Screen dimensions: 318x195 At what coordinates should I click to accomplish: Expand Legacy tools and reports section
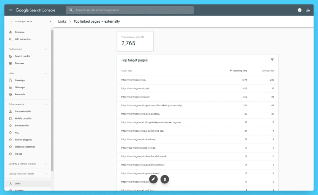pyautogui.click(x=47, y=174)
